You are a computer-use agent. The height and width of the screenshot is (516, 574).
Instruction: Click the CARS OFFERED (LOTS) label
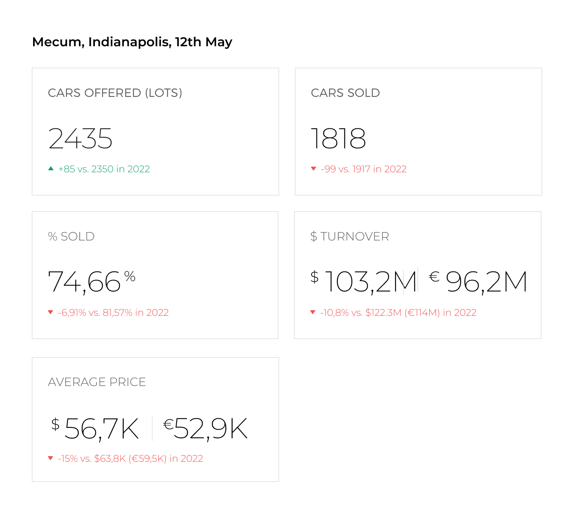coord(115,93)
